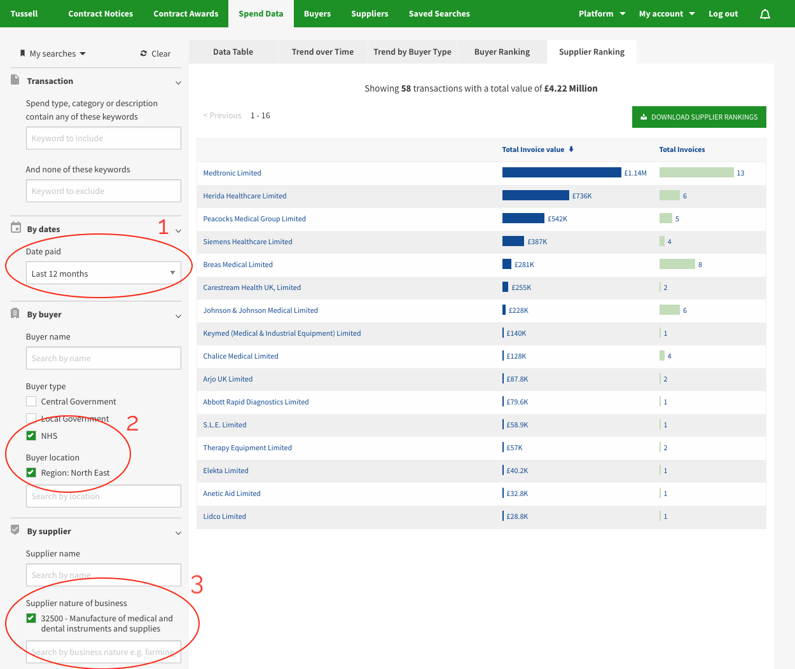
Task: Click the By buyer building icon
Action: click(15, 314)
